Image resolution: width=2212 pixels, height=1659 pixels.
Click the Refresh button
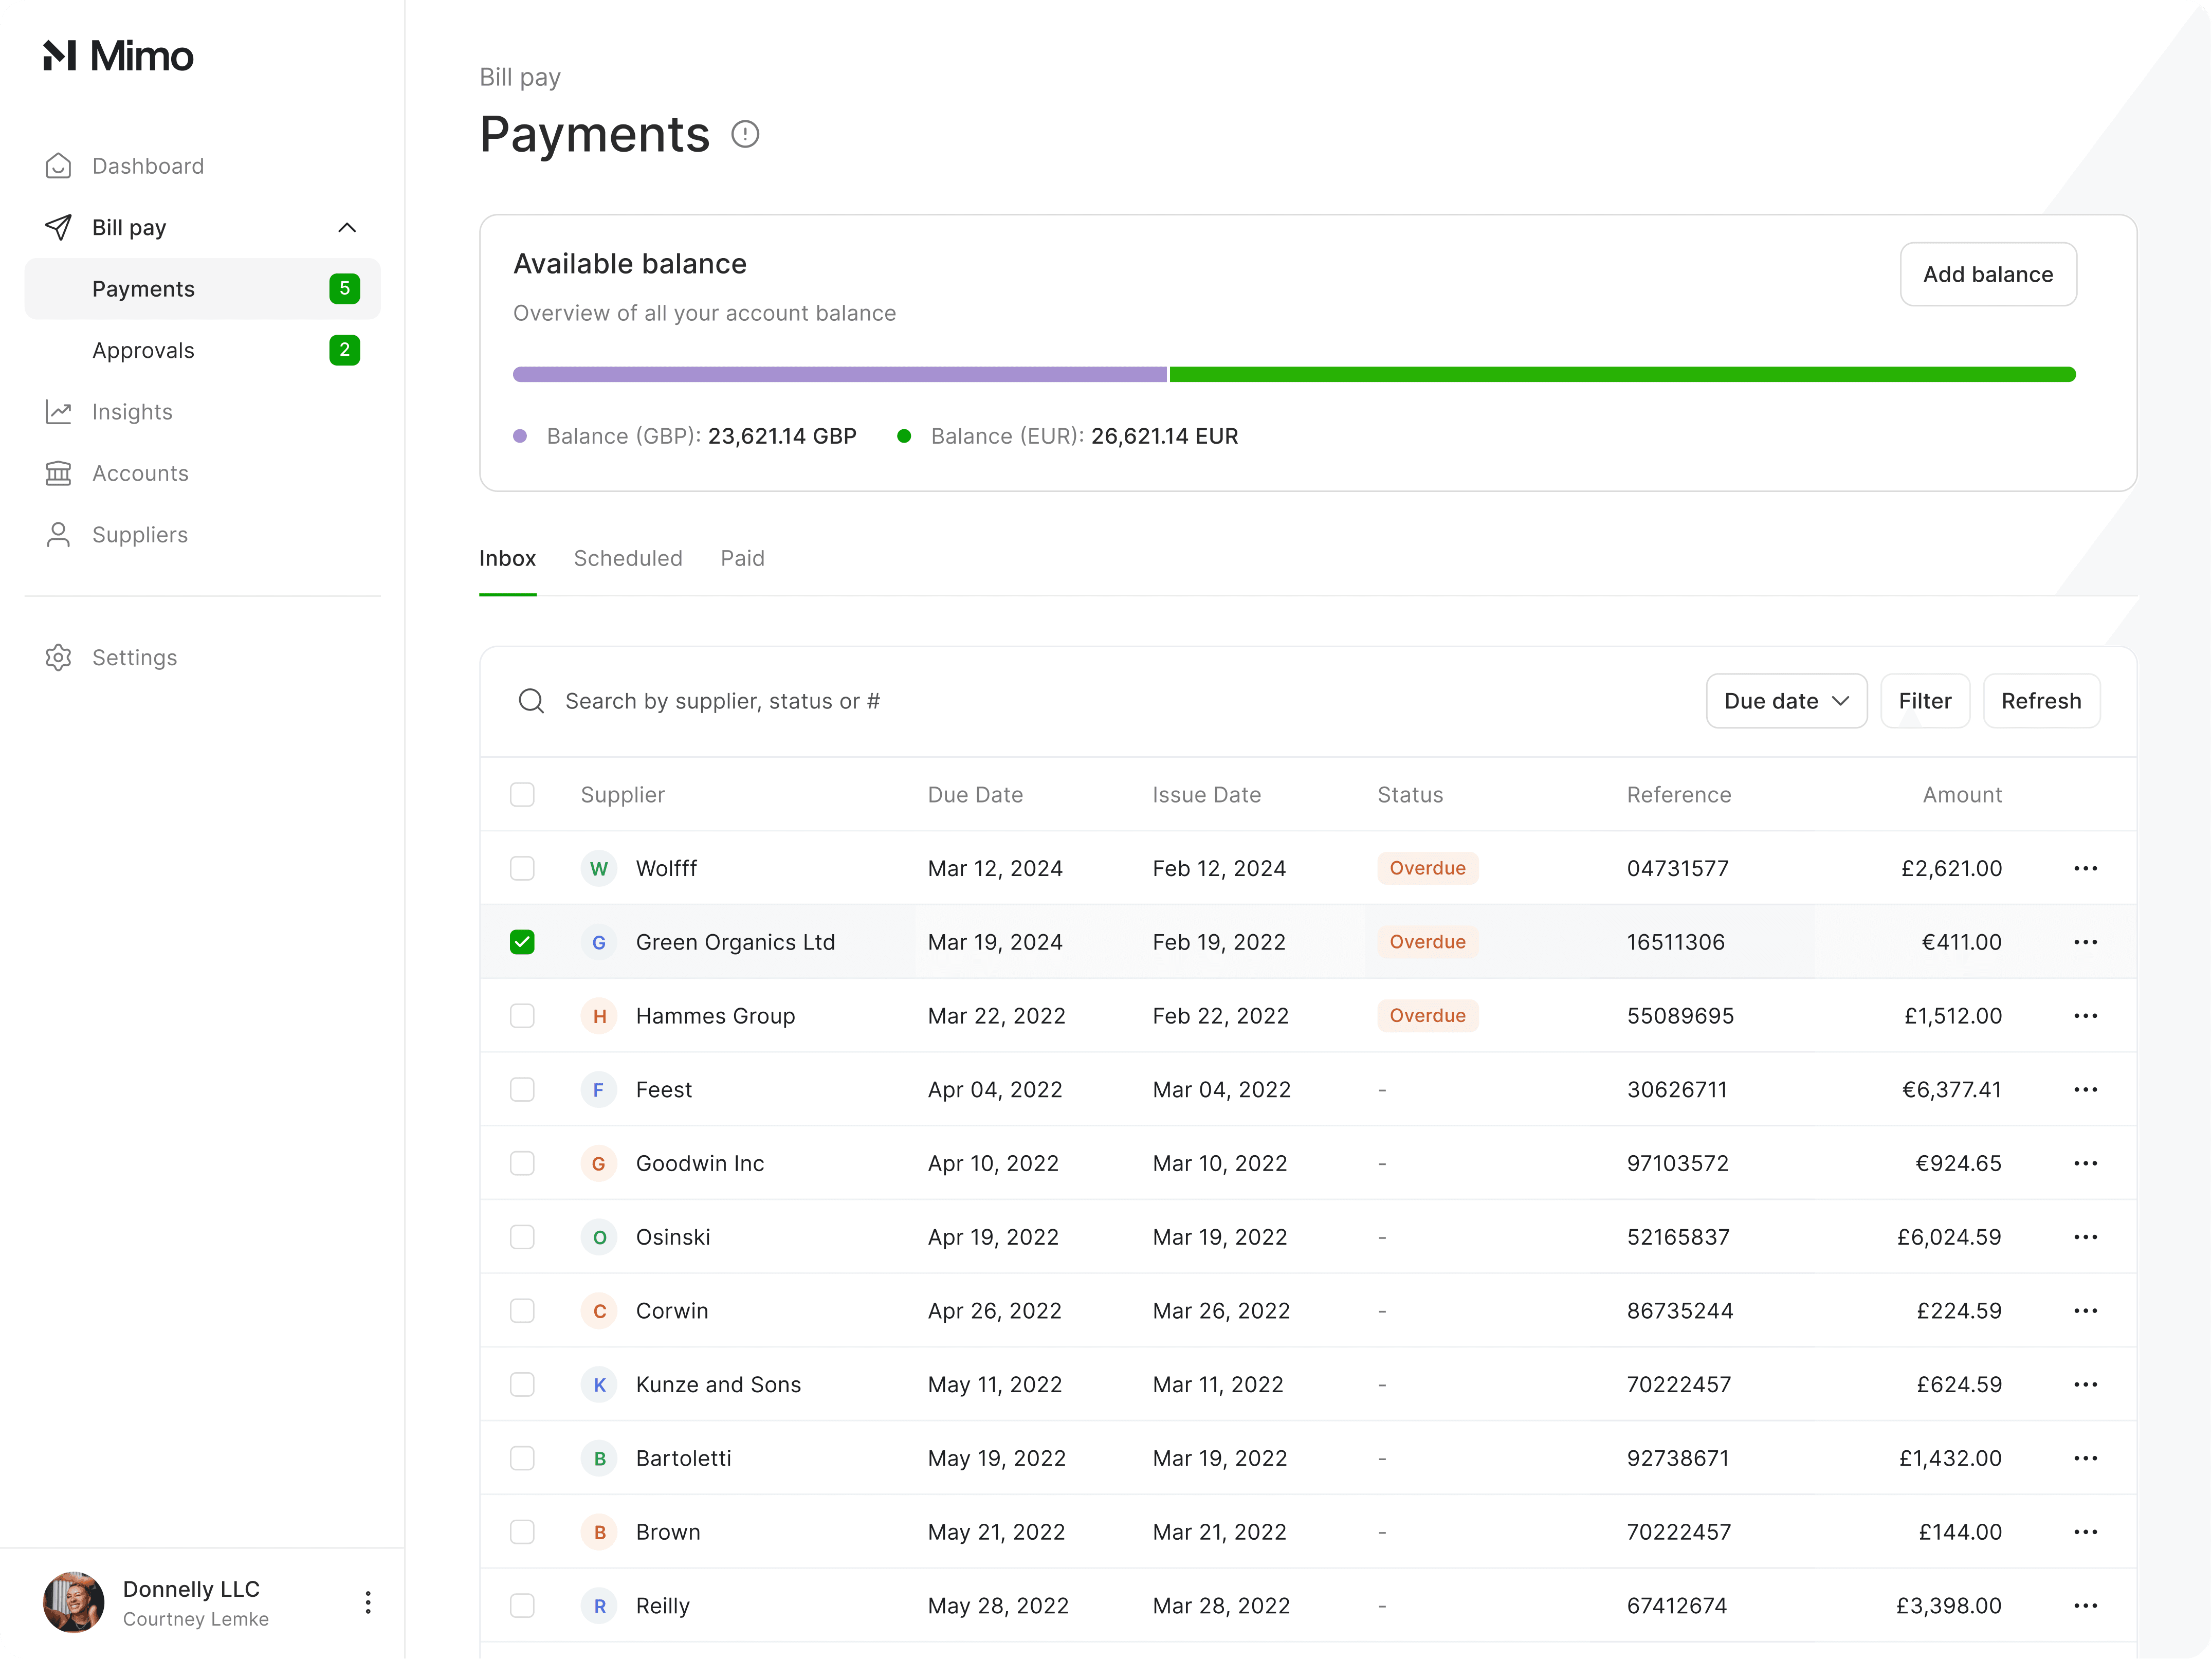[2041, 701]
